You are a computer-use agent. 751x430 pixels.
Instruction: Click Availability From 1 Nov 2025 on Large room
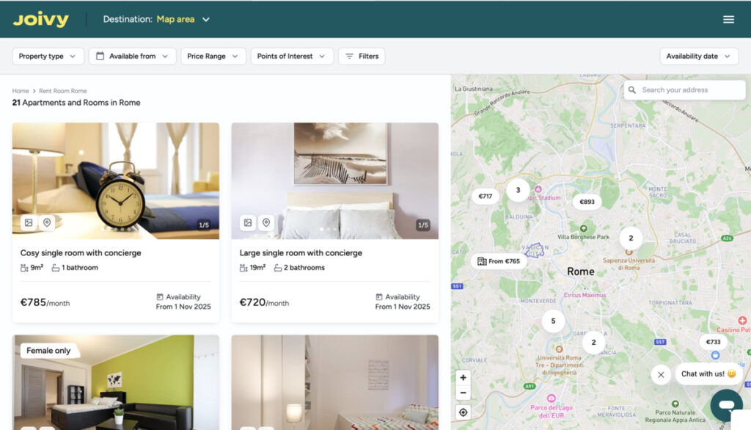click(x=403, y=302)
